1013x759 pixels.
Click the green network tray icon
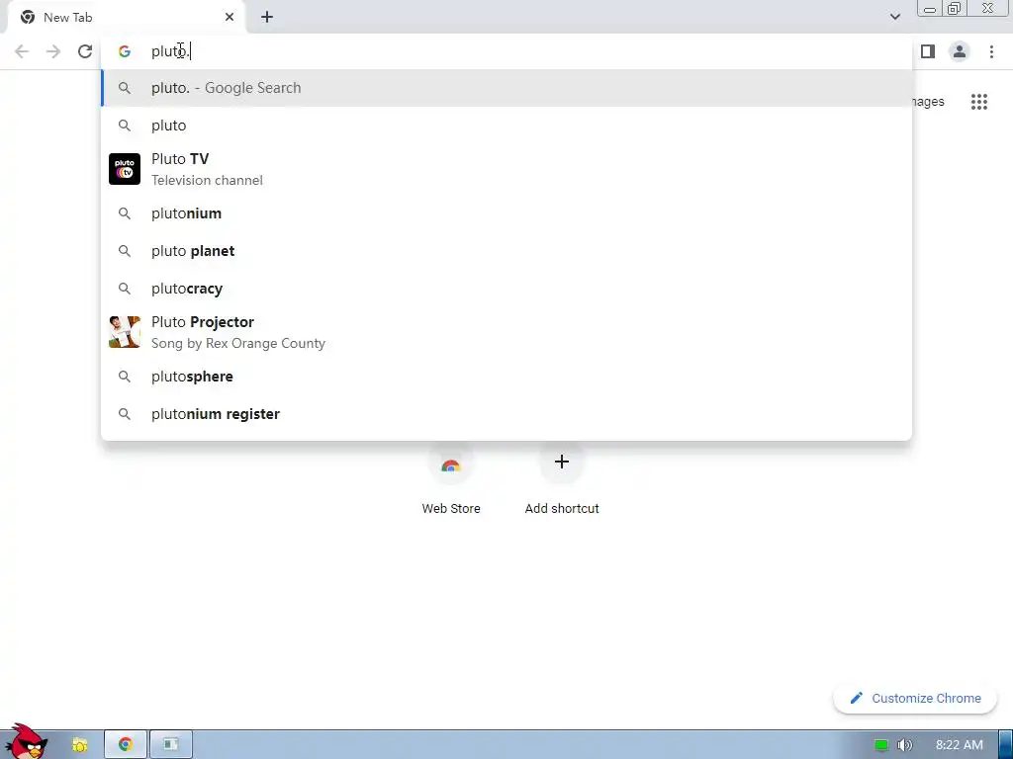pyautogui.click(x=881, y=745)
